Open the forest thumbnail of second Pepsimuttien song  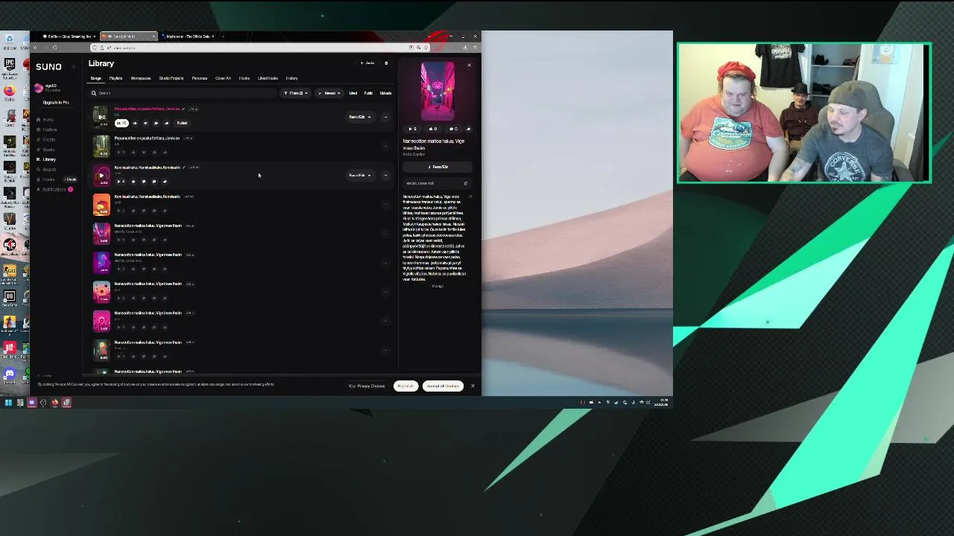[x=101, y=146]
